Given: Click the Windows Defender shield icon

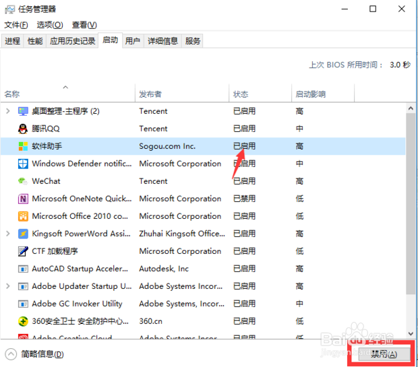Looking at the screenshot, I should tap(23, 164).
